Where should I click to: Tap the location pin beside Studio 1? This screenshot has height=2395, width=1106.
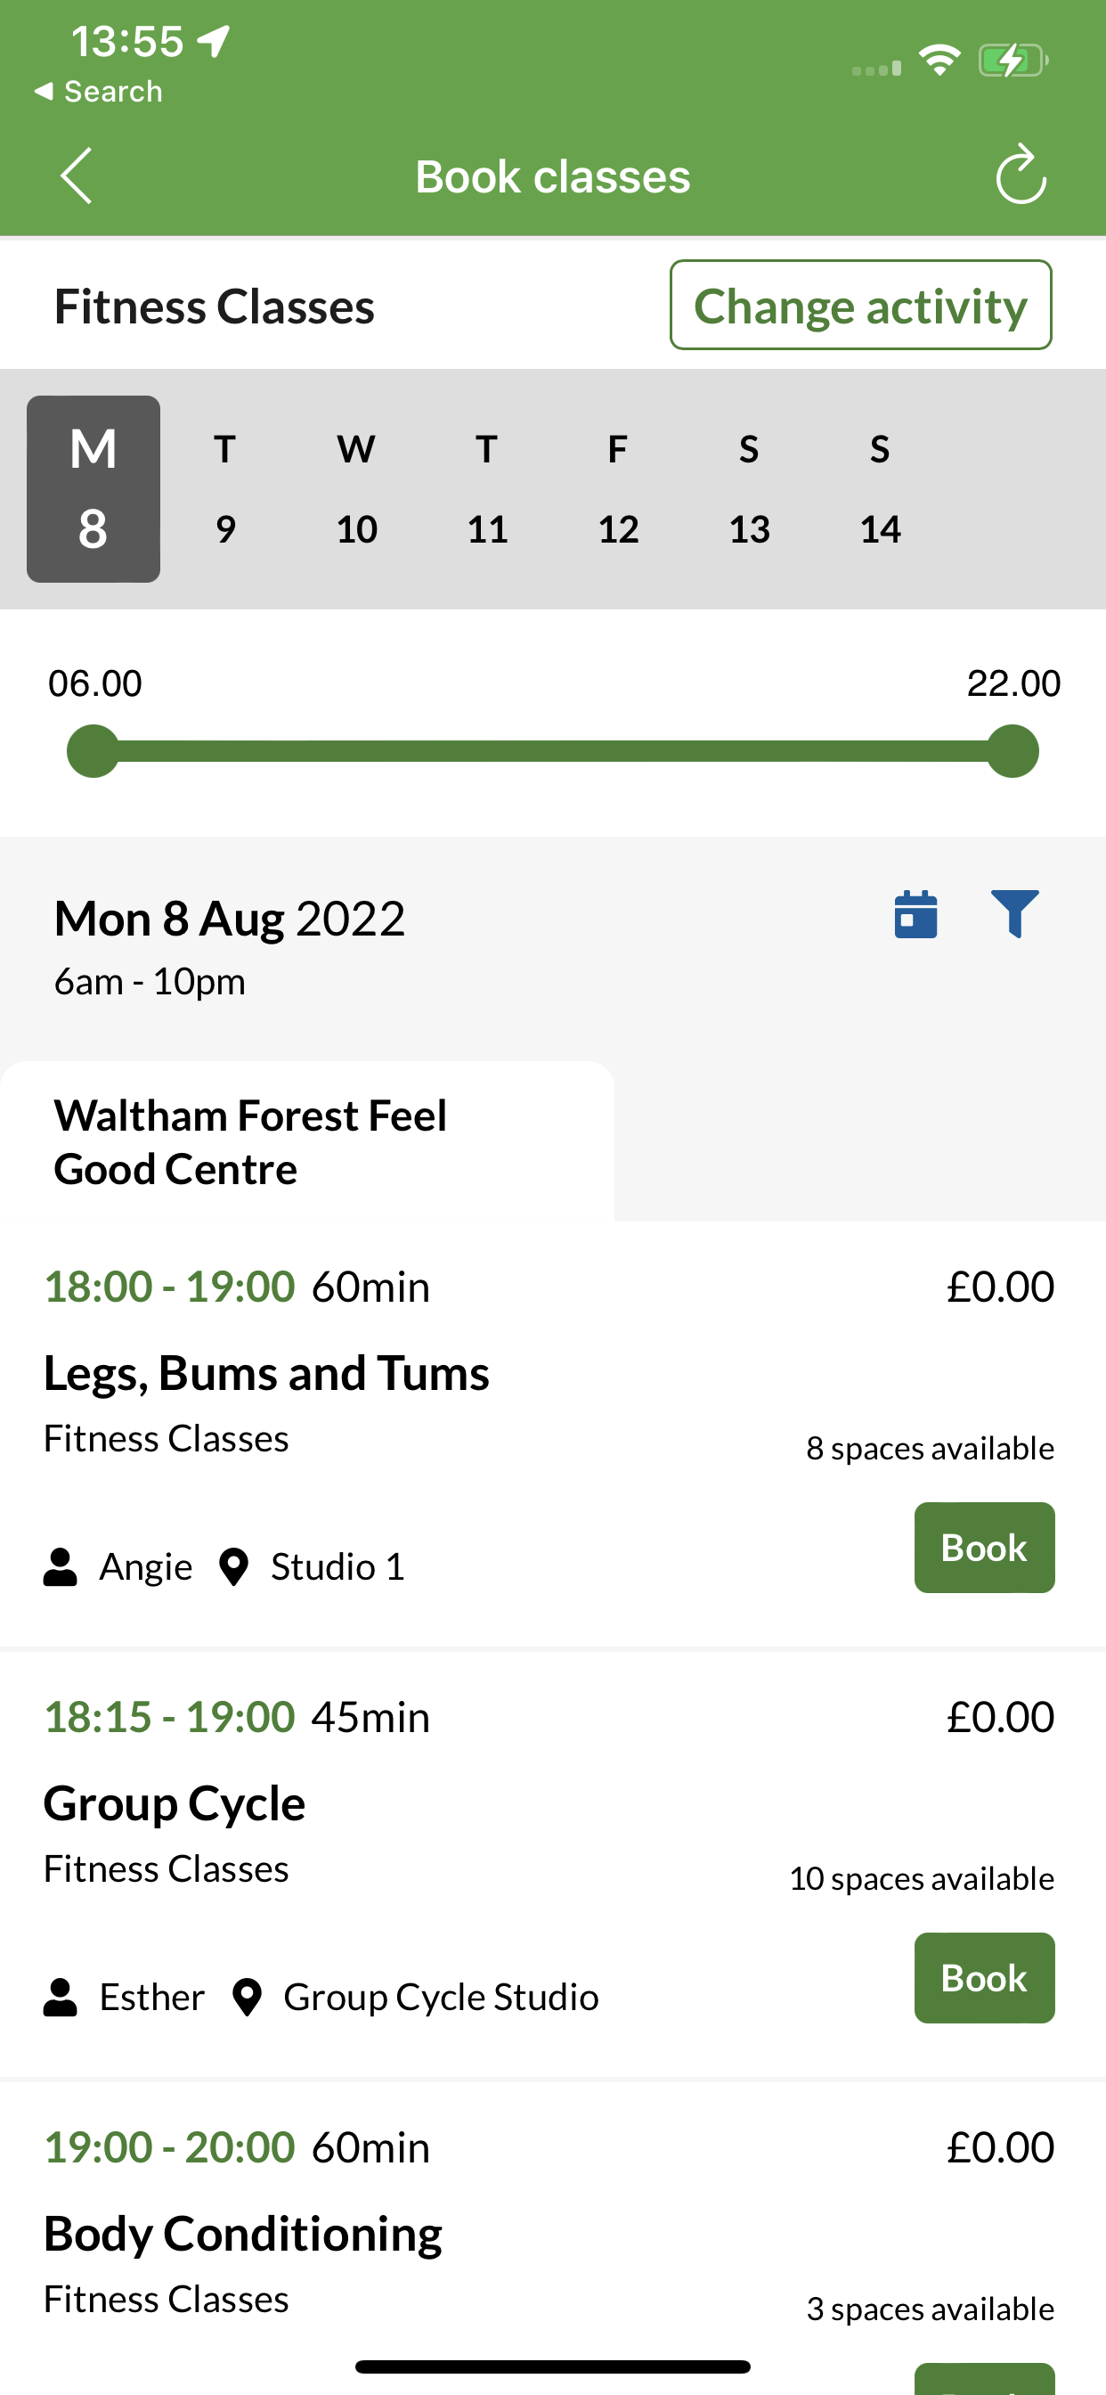click(233, 1566)
